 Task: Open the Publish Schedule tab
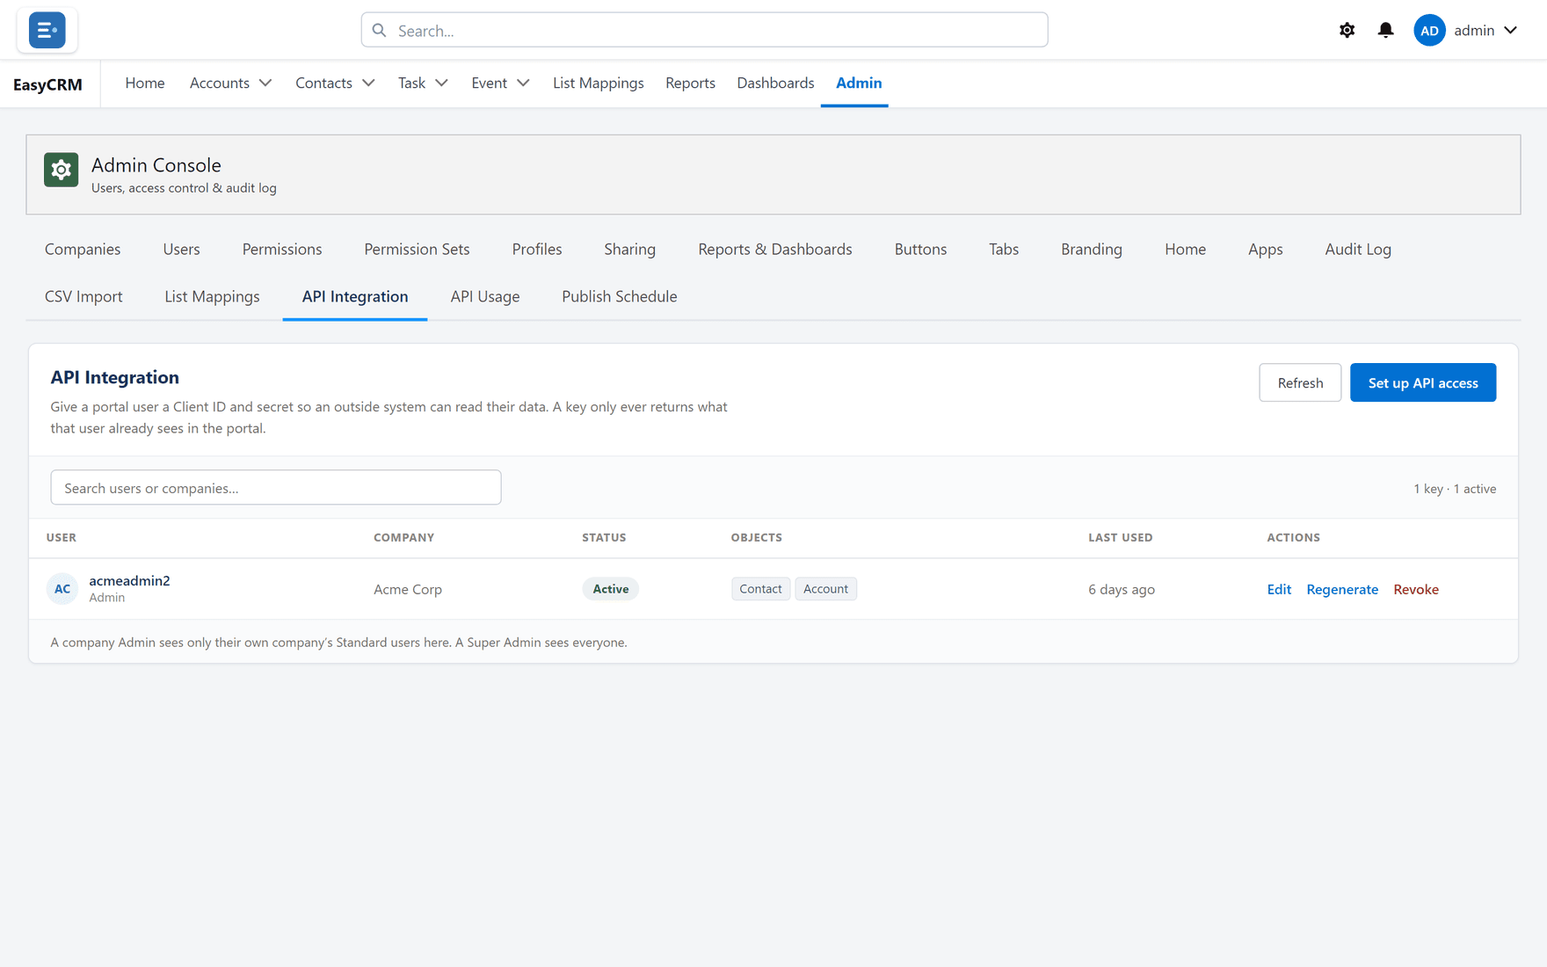tap(619, 296)
